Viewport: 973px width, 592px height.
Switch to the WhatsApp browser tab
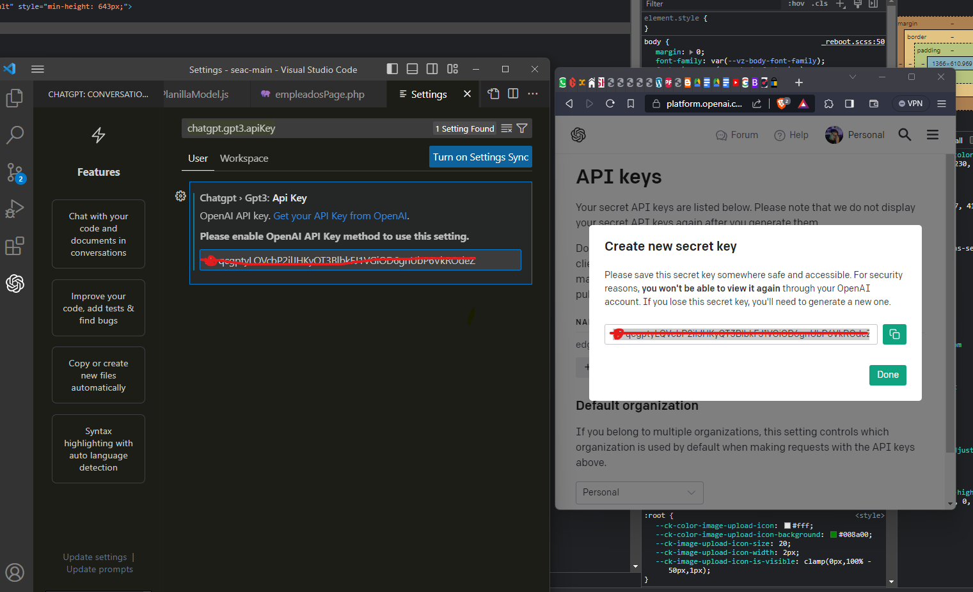coord(563,82)
